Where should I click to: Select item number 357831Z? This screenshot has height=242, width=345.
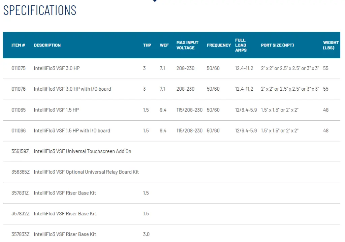coord(20,193)
